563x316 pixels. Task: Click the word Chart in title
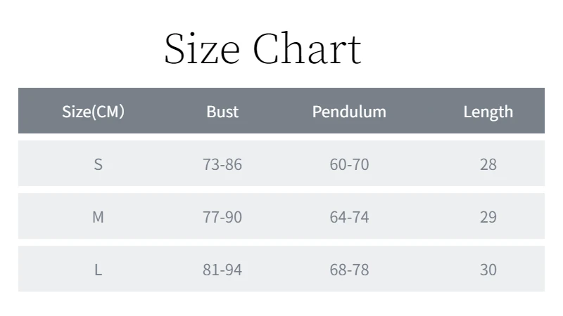tap(308, 48)
